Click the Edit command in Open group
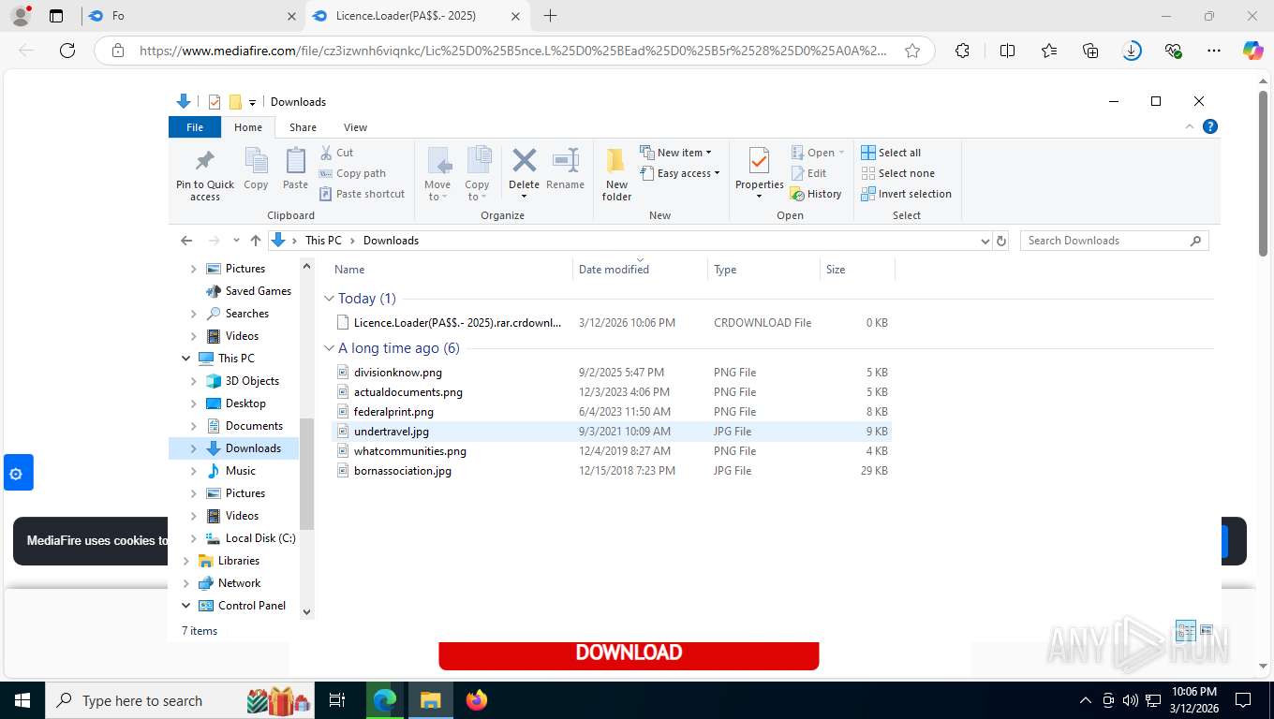 coord(808,173)
